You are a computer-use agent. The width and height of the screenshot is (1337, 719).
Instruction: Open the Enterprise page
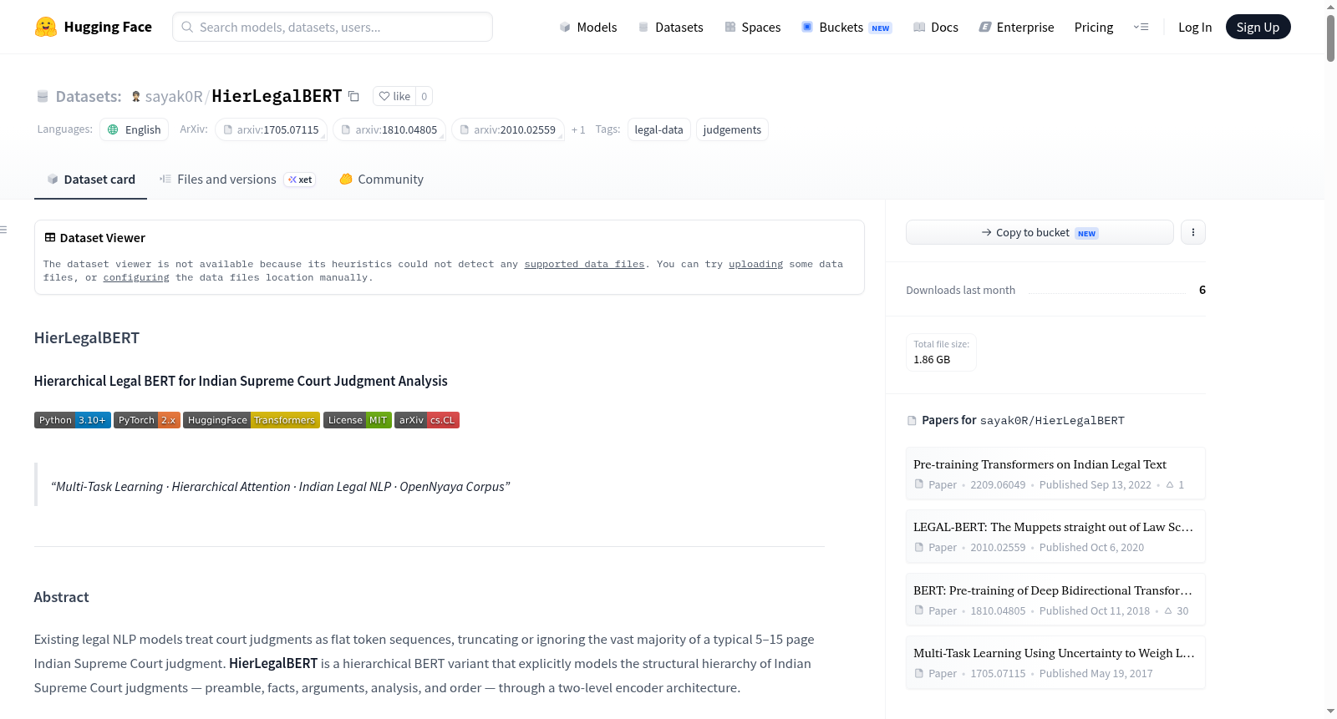(x=1016, y=27)
